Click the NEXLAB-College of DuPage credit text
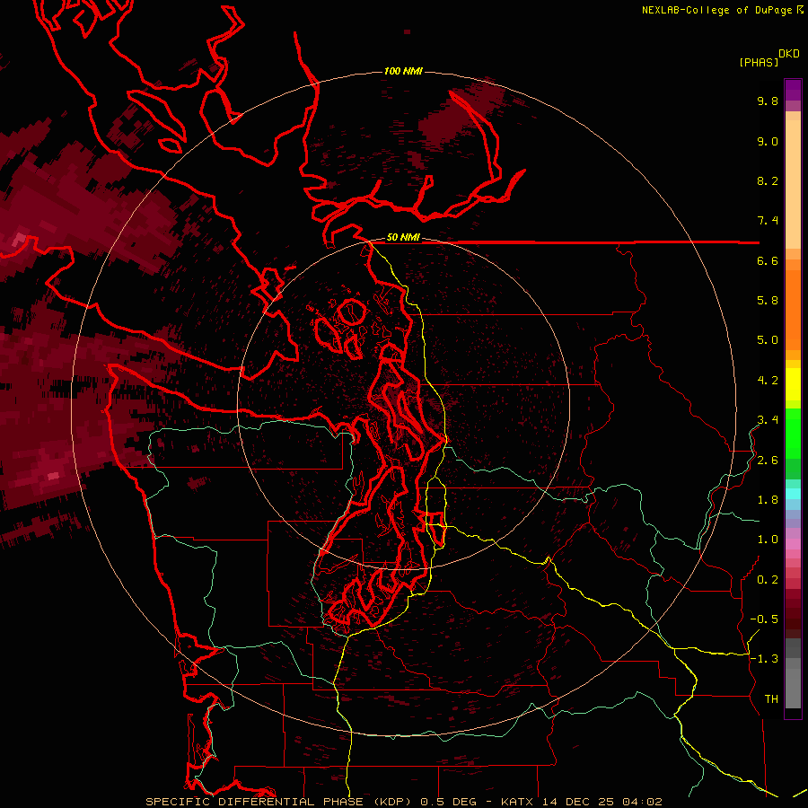 [x=716, y=10]
